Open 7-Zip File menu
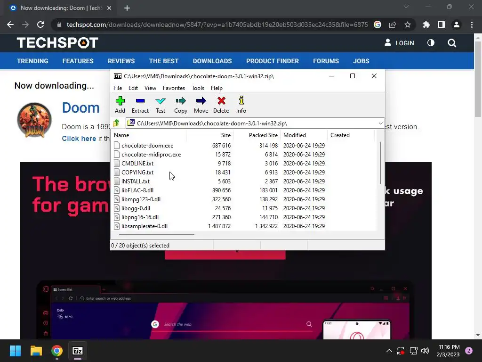 (118, 88)
